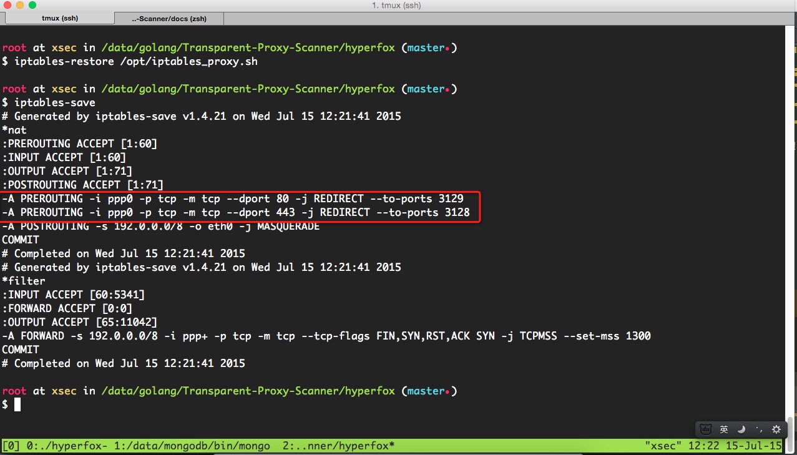Click the :INPUT ACCEPT [60:5341] line

tap(74, 295)
